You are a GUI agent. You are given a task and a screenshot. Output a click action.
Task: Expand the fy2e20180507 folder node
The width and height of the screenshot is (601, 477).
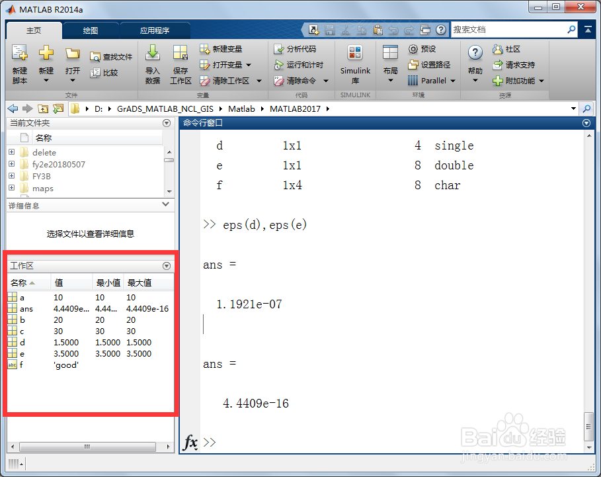[11, 163]
